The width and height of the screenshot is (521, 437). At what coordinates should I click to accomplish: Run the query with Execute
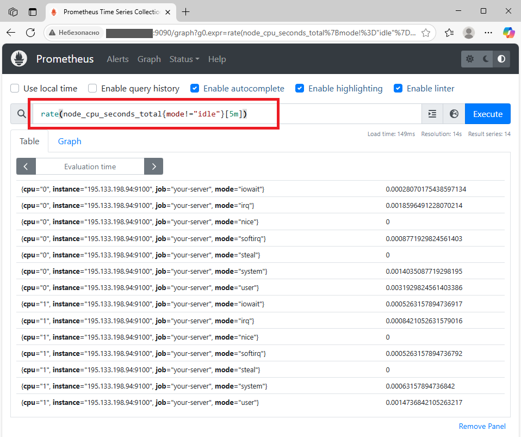487,114
